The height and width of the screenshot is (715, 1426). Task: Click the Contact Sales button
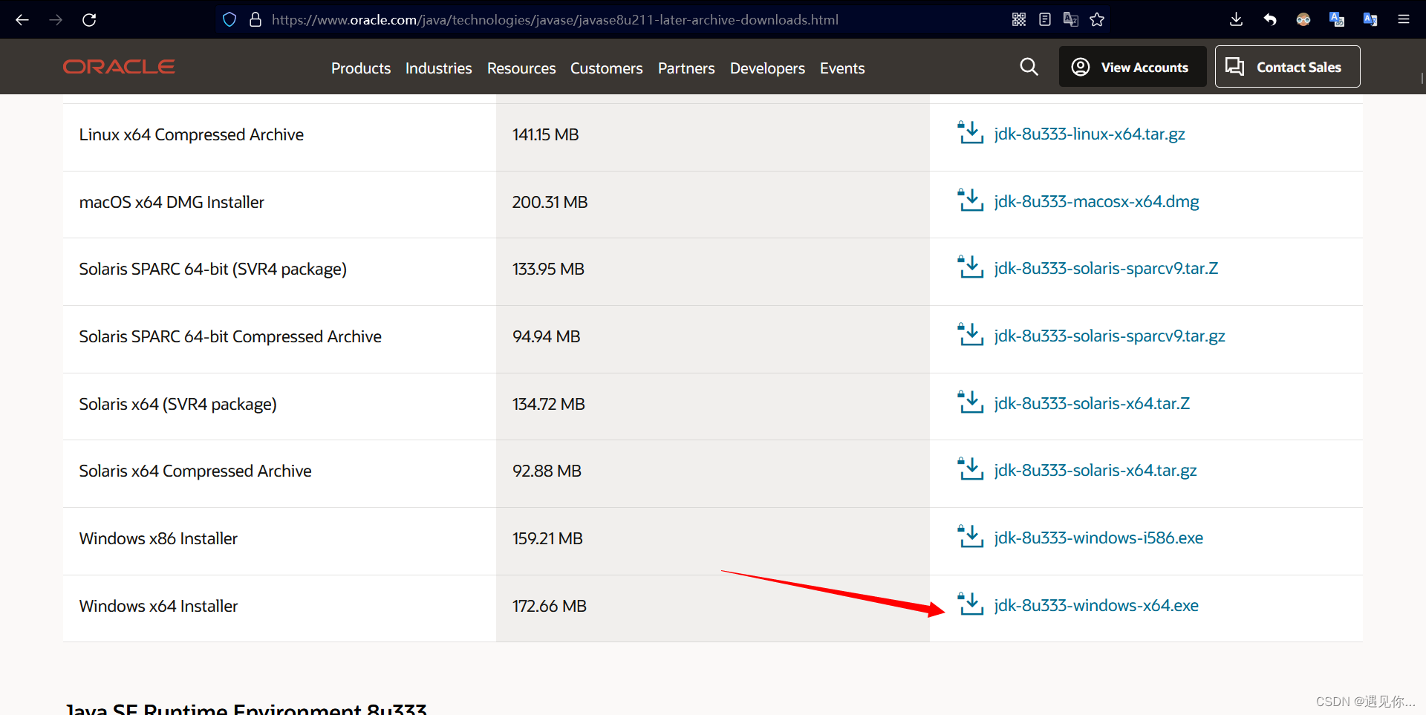1287,67
